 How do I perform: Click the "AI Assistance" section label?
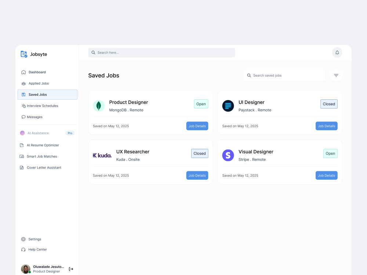[38, 133]
